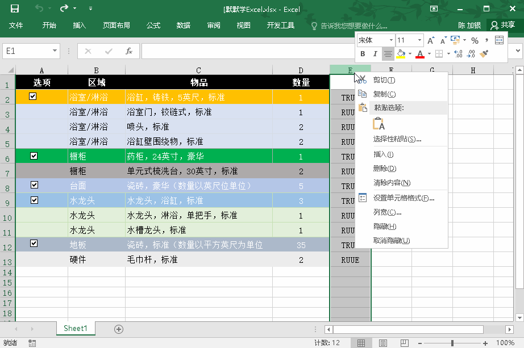Click the accounting number format icon

coord(455,40)
